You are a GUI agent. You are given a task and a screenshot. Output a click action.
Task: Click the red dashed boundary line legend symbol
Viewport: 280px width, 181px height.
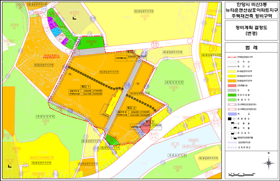(231, 57)
